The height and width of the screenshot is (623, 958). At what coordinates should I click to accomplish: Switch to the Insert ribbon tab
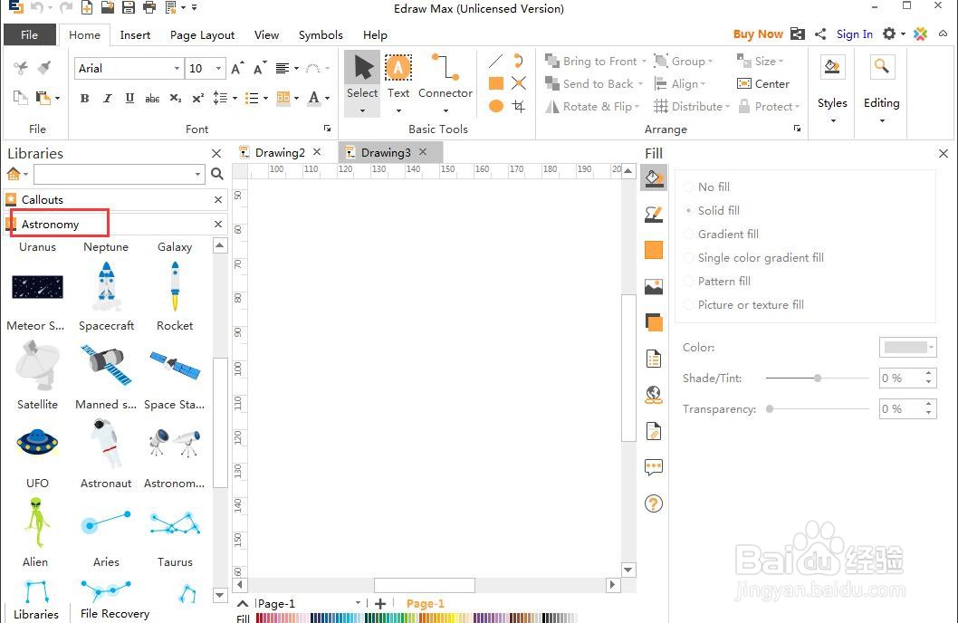[x=135, y=34]
